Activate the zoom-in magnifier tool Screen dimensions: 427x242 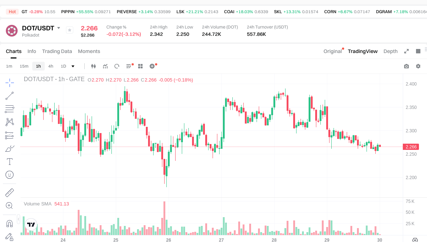pos(10,205)
